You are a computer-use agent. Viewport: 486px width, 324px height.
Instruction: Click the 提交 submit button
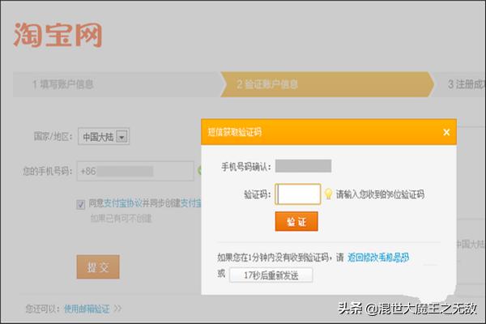coord(98,267)
